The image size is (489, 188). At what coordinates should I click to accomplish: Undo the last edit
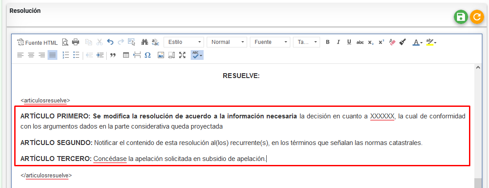click(x=110, y=42)
